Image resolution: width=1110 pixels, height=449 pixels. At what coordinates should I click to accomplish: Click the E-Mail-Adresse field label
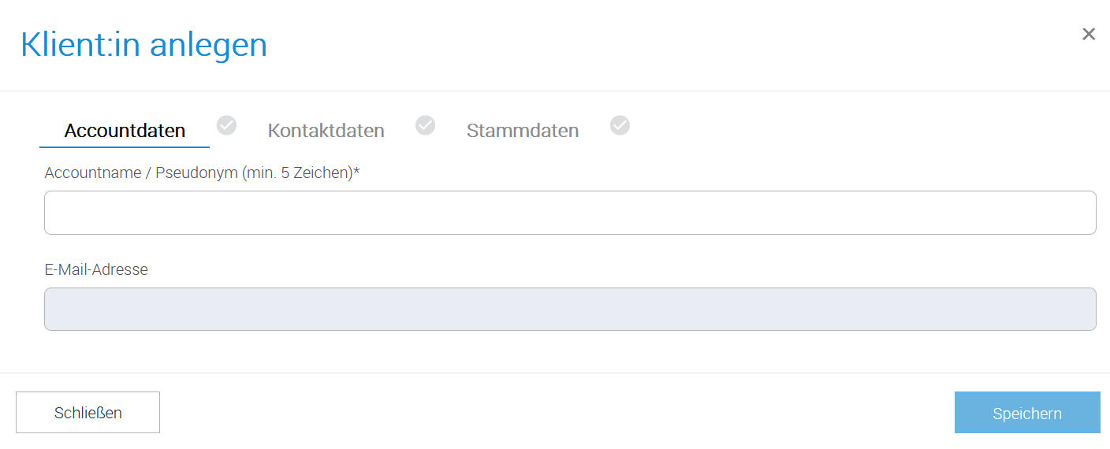click(x=96, y=269)
